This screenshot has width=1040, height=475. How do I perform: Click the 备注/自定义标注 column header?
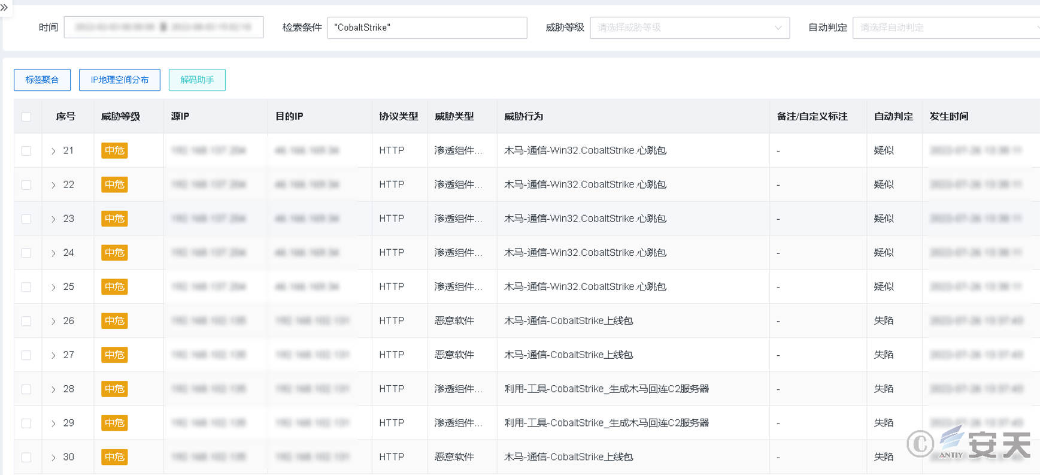click(x=812, y=116)
